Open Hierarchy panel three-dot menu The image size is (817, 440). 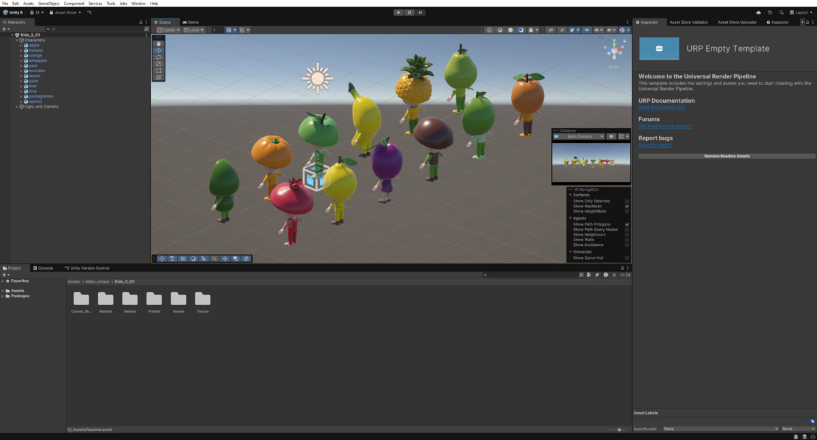[147, 22]
